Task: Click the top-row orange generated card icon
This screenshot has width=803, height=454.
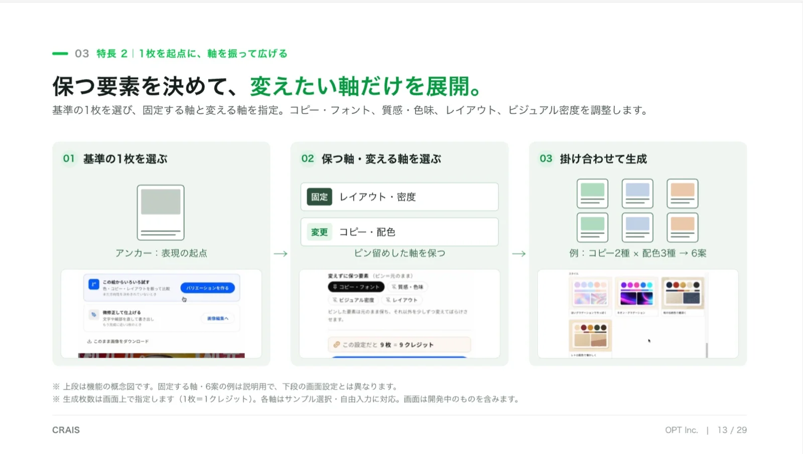Action: (x=683, y=193)
